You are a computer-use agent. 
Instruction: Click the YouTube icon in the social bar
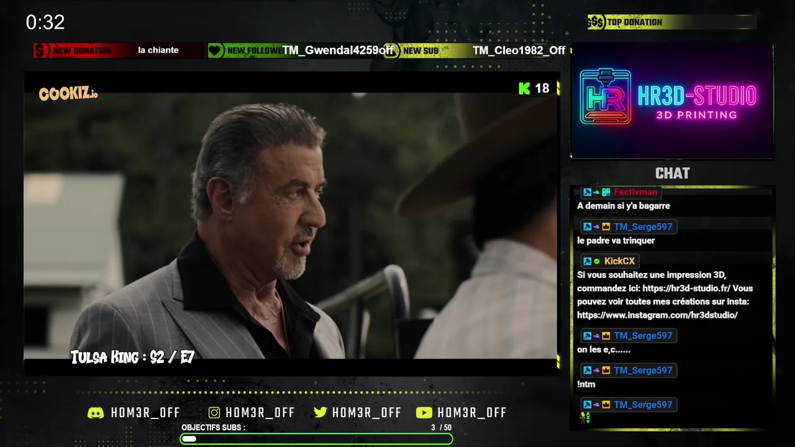pos(424,413)
